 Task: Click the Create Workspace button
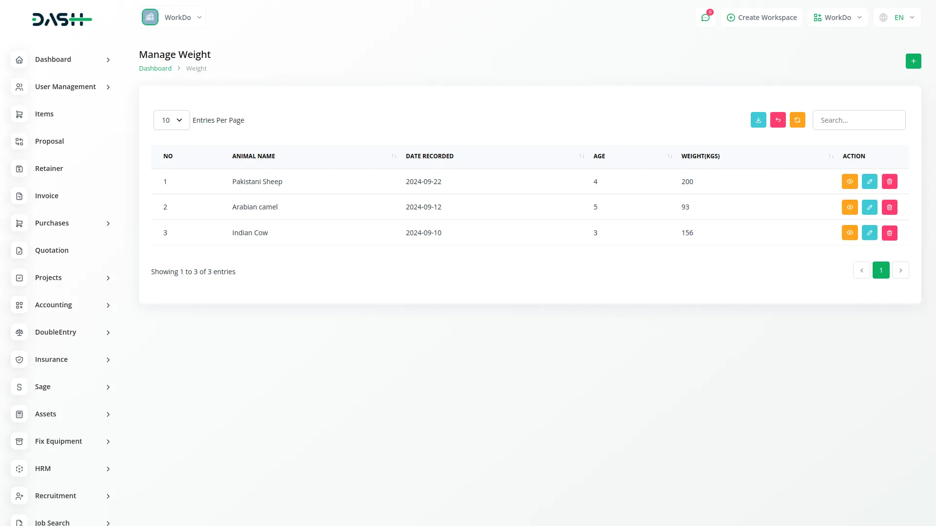click(x=761, y=18)
